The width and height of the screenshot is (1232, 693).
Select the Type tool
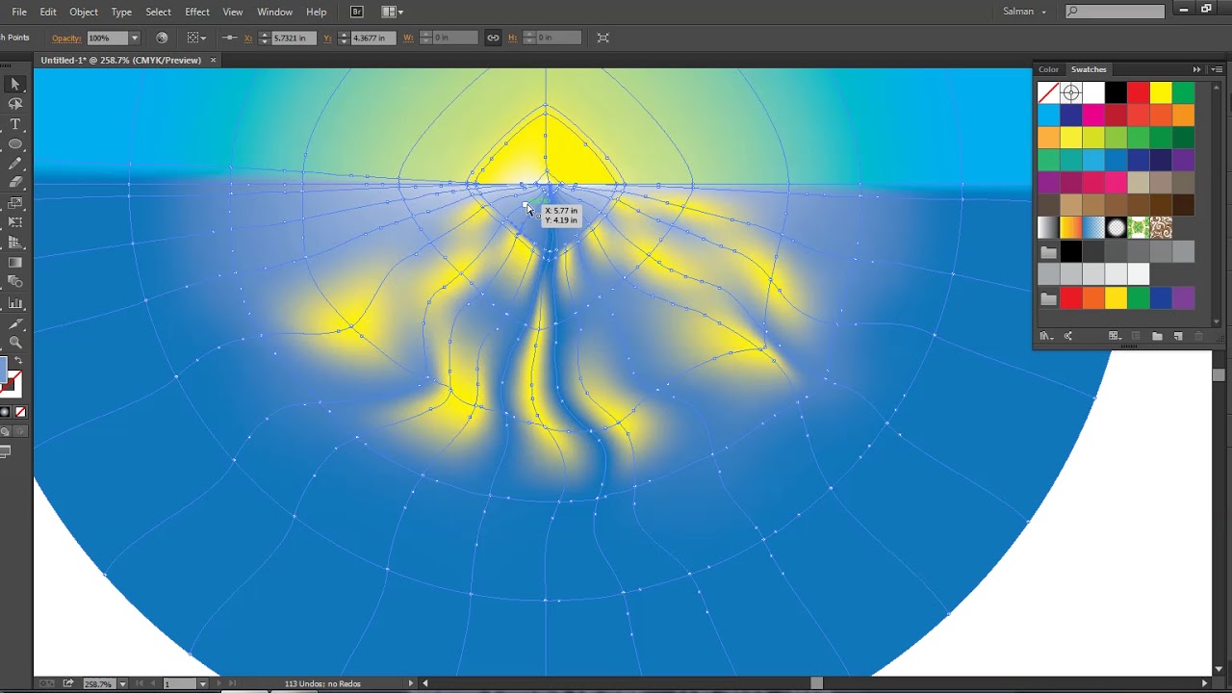coord(14,124)
